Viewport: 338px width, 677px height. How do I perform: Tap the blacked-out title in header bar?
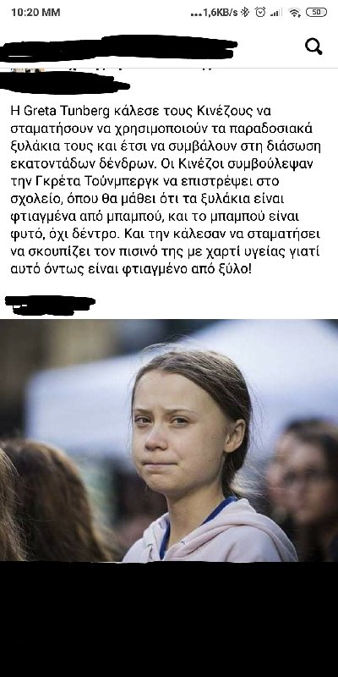click(118, 47)
